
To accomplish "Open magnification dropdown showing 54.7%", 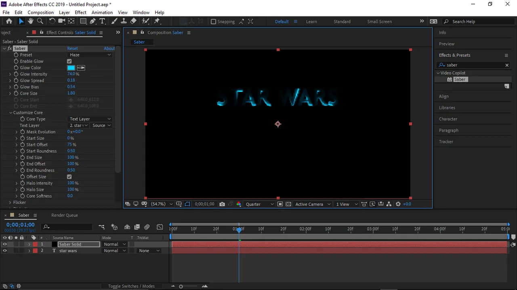I will [x=162, y=204].
